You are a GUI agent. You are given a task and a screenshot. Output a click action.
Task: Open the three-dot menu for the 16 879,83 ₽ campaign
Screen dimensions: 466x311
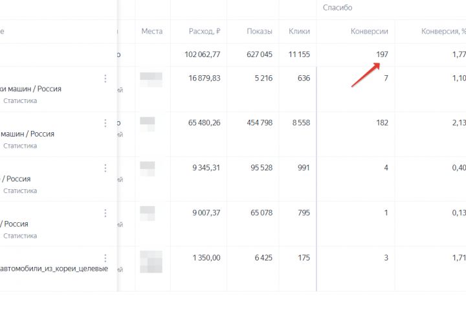click(105, 78)
